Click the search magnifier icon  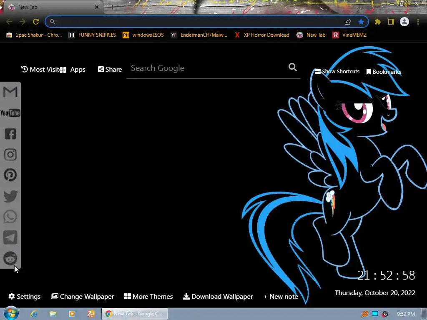coord(293,67)
